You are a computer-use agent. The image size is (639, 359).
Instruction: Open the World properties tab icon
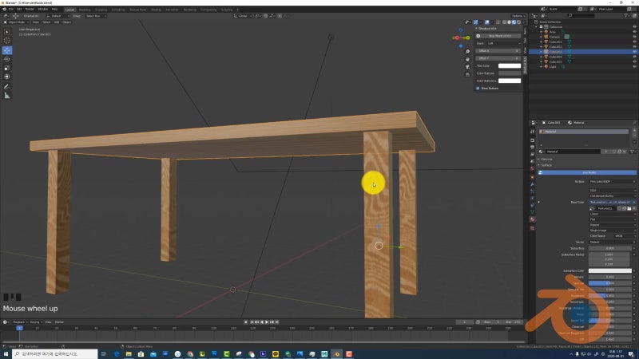tap(532, 168)
